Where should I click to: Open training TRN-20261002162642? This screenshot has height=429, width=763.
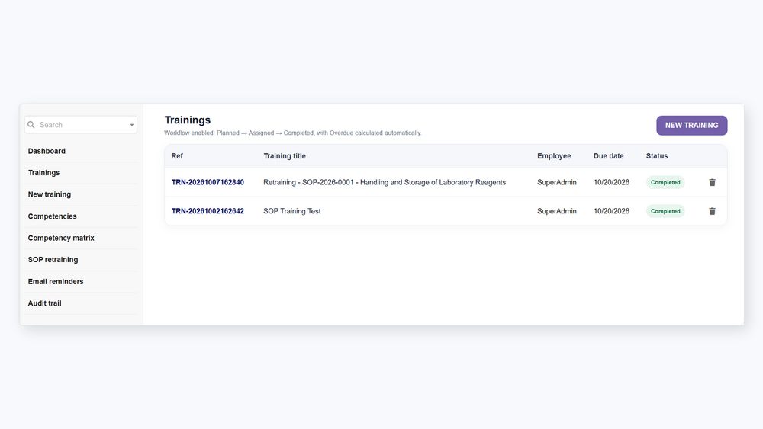pos(208,211)
